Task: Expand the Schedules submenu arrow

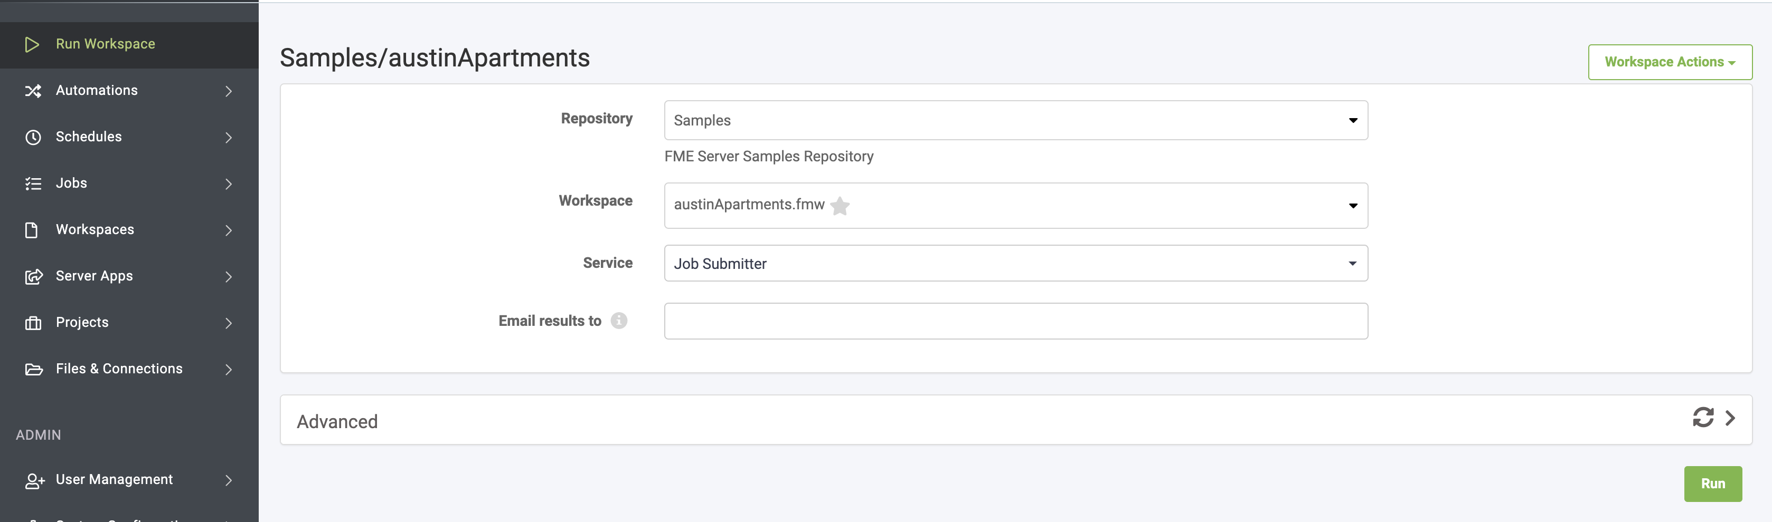Action: (229, 138)
